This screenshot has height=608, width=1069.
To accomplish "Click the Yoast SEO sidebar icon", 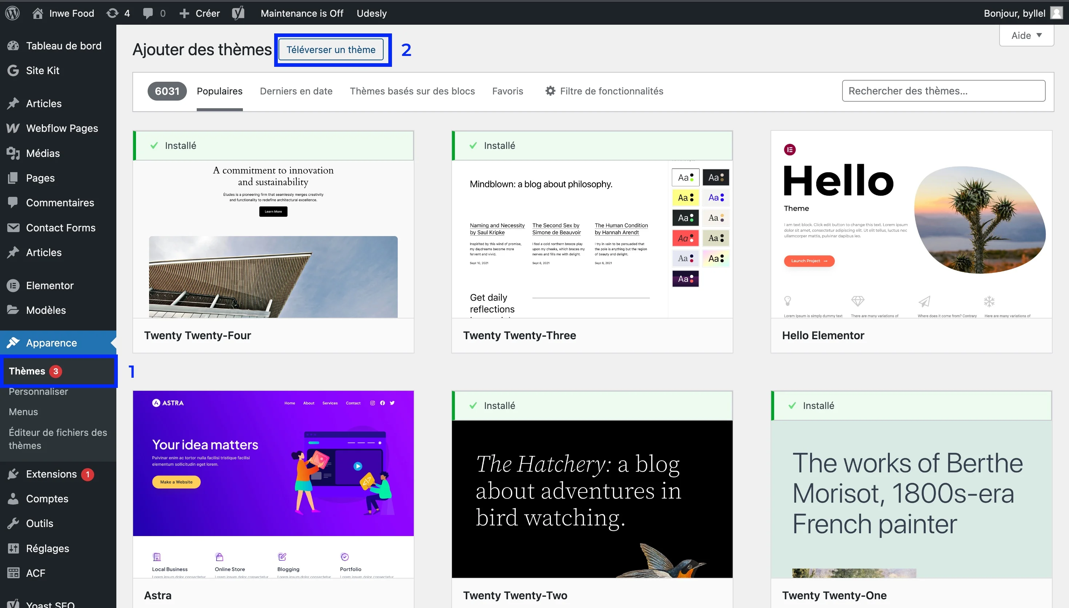I will pyautogui.click(x=13, y=603).
